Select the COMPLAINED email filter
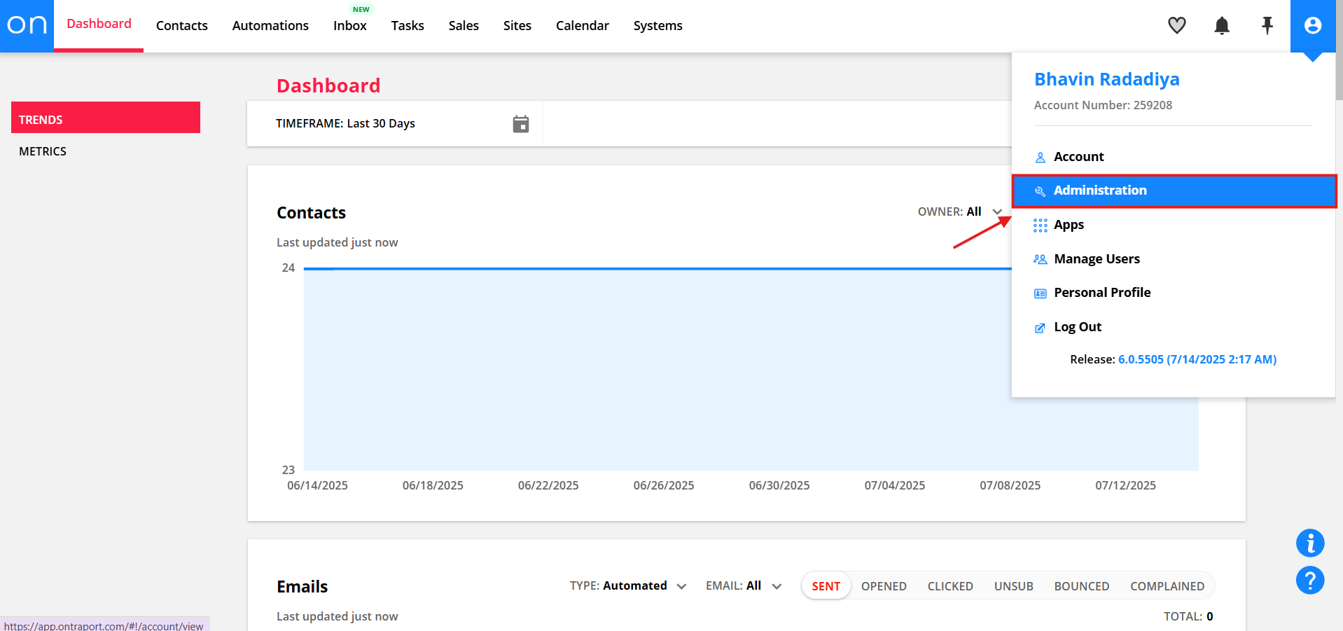Image resolution: width=1343 pixels, height=631 pixels. (1167, 586)
